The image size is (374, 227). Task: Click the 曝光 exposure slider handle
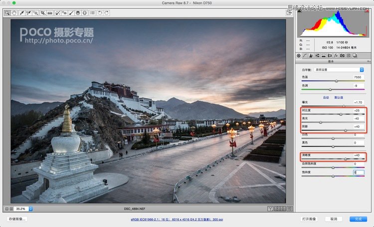344,105
